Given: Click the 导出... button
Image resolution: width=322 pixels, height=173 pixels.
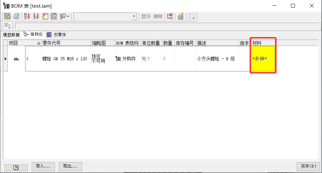Looking at the screenshot, I should click(70, 166).
